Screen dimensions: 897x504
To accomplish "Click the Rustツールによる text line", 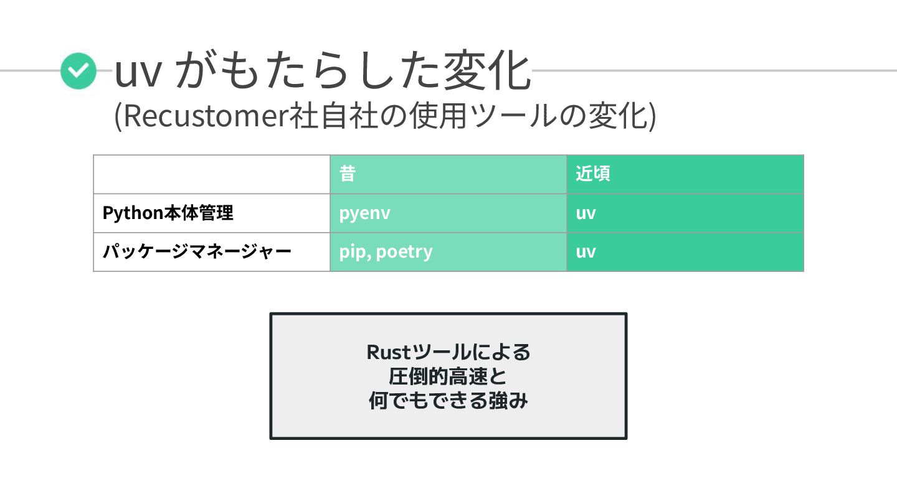I will click(x=448, y=352).
